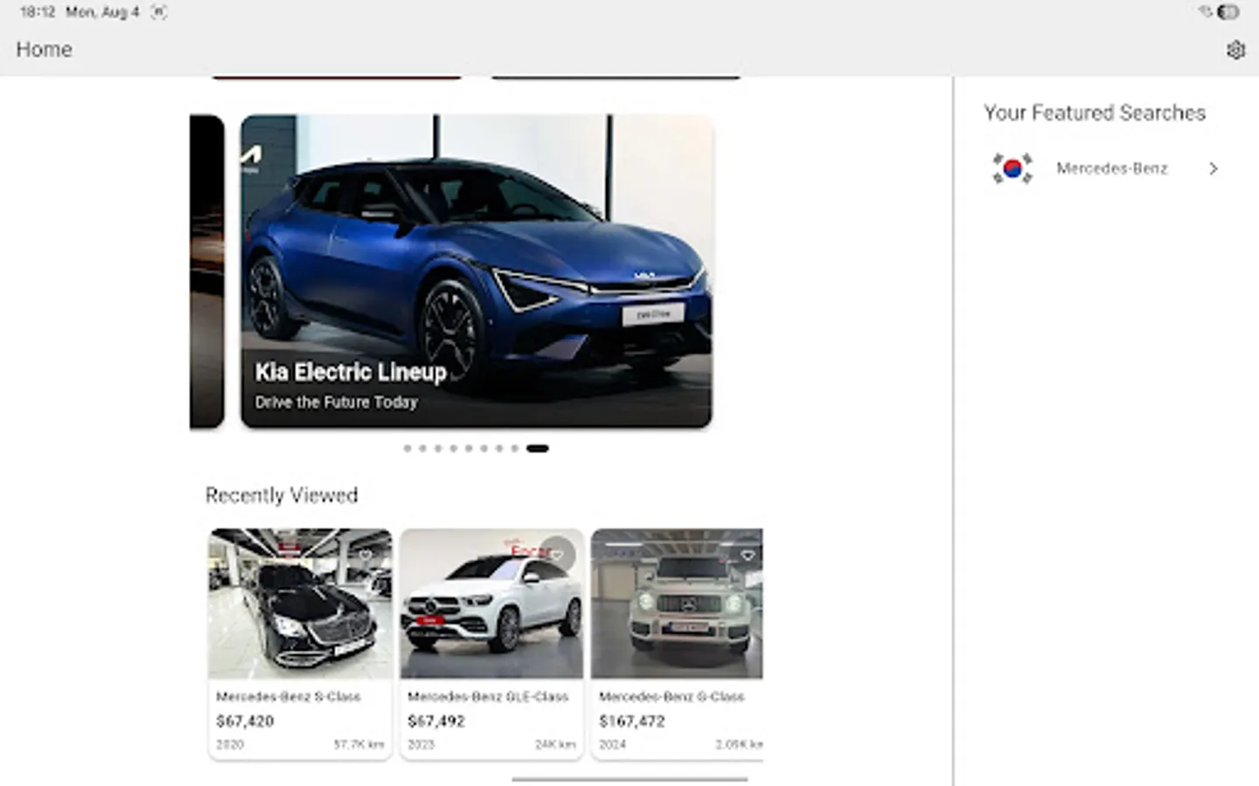This screenshot has width=1259, height=786.
Task: Tap the Wi-Fi icon in status bar
Action: pos(1206,12)
